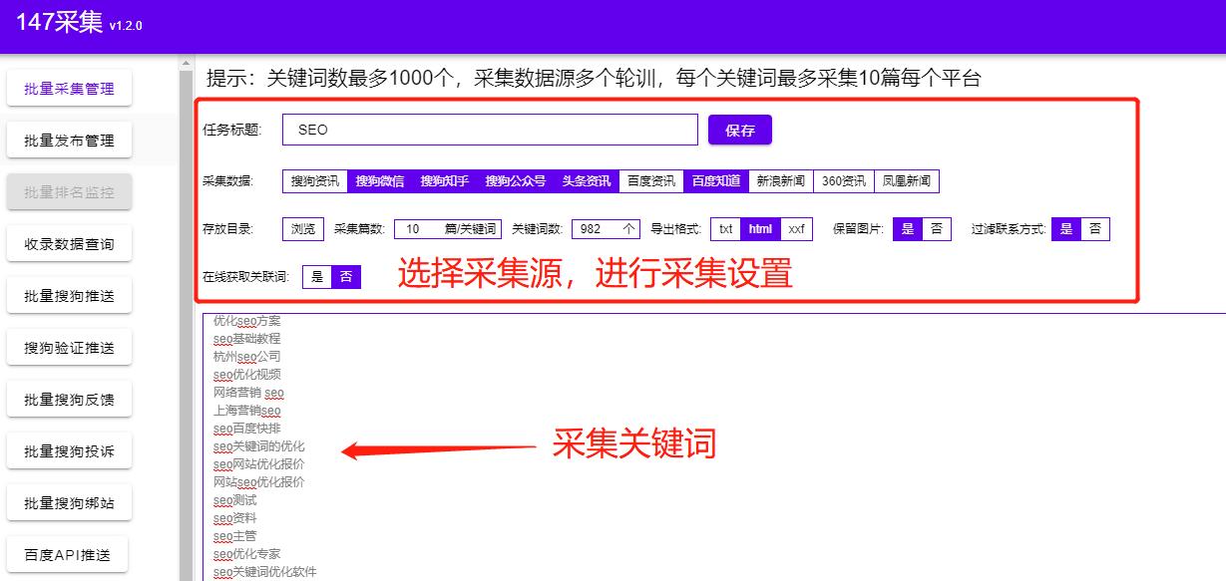Choose 凤凰新闻 as a data source
Screen dimensions: 1226x581
pyautogui.click(x=906, y=180)
